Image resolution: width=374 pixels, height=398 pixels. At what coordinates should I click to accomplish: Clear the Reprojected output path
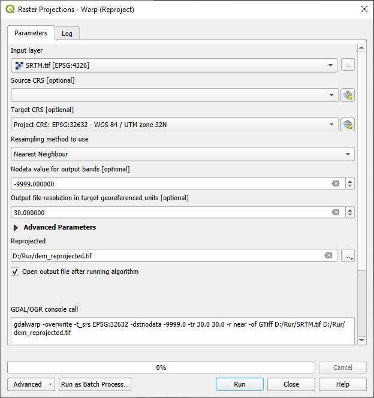coord(328,255)
